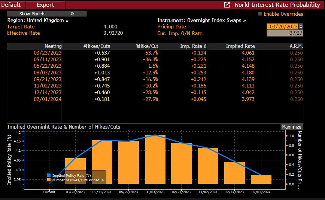Click the double-chevron button beside Show Models

(x=72, y=13)
